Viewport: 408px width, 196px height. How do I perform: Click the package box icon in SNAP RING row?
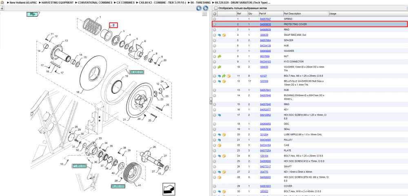[224, 35]
